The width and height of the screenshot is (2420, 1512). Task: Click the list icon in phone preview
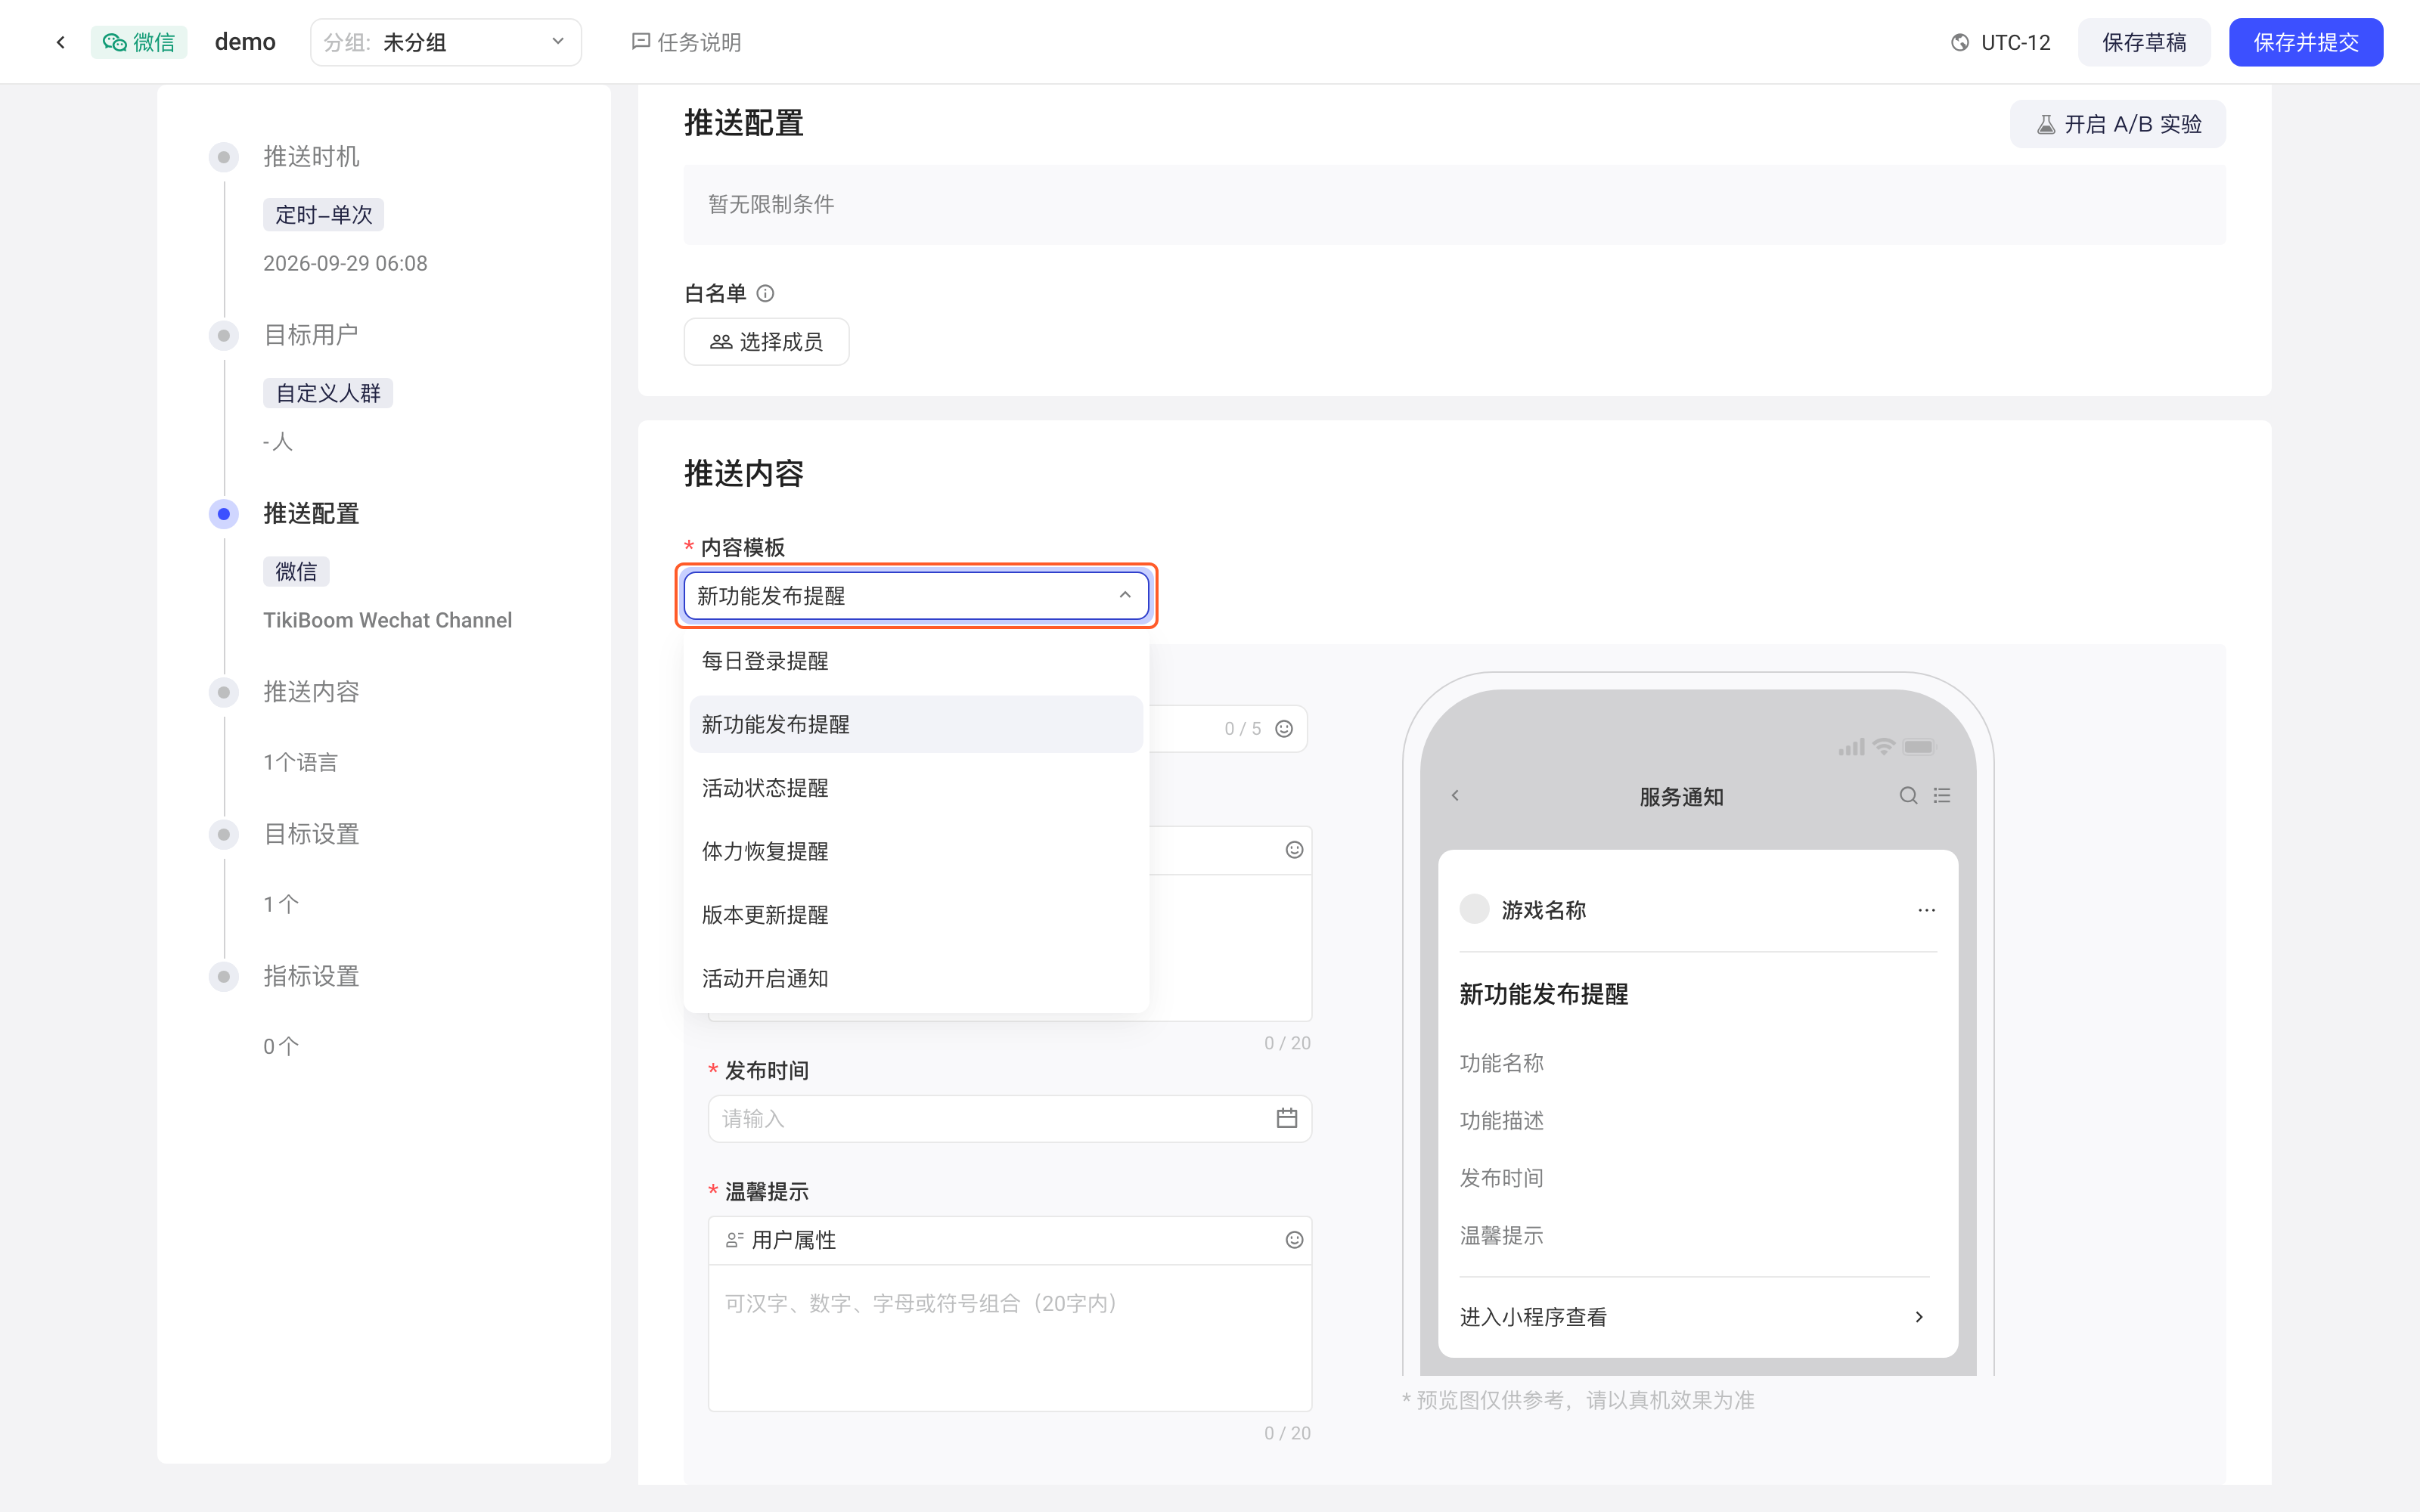[x=1942, y=796]
